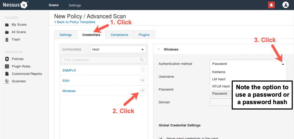Screen dimensions: 294x139
Task: Collapse the Windows section triangle
Action: pos(159,49)
